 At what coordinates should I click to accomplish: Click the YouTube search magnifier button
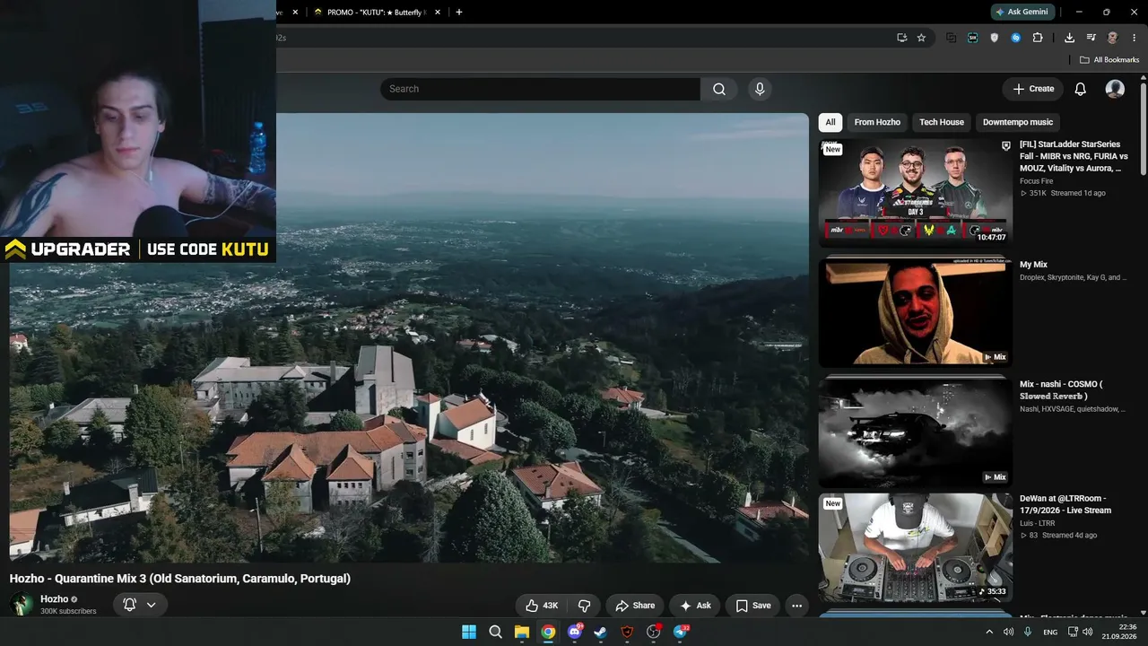point(719,89)
